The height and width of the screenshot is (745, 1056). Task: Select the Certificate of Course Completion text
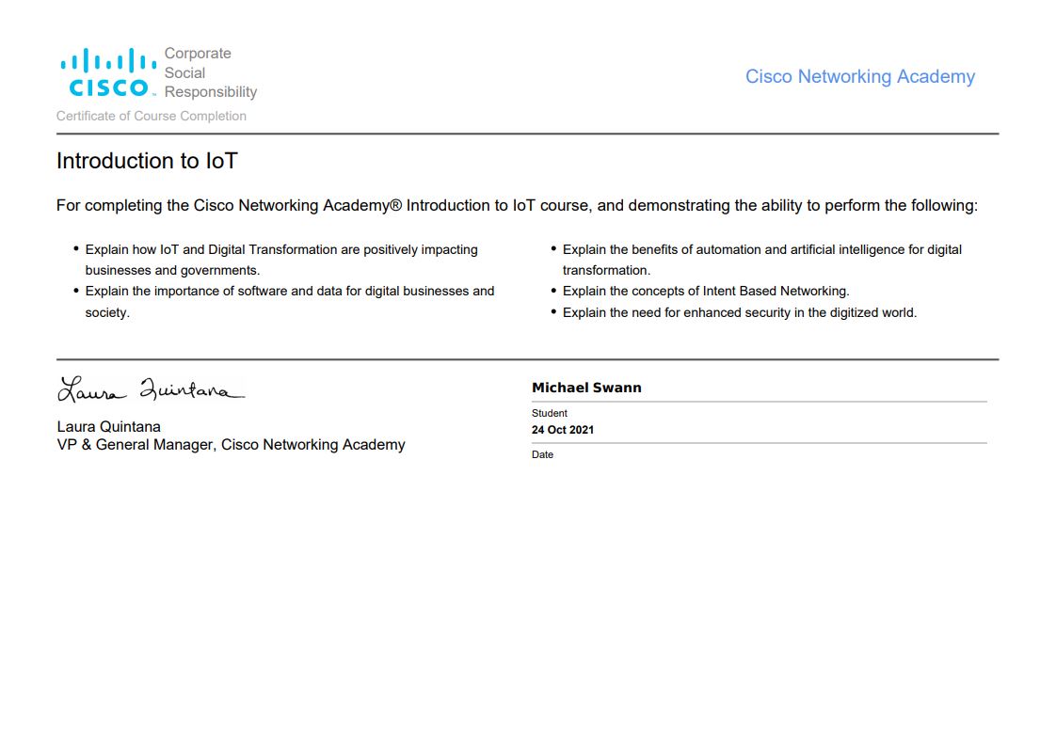(150, 116)
